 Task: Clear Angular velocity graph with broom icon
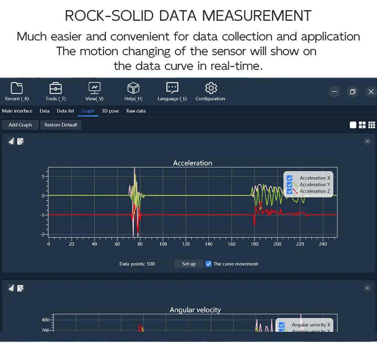[11, 288]
